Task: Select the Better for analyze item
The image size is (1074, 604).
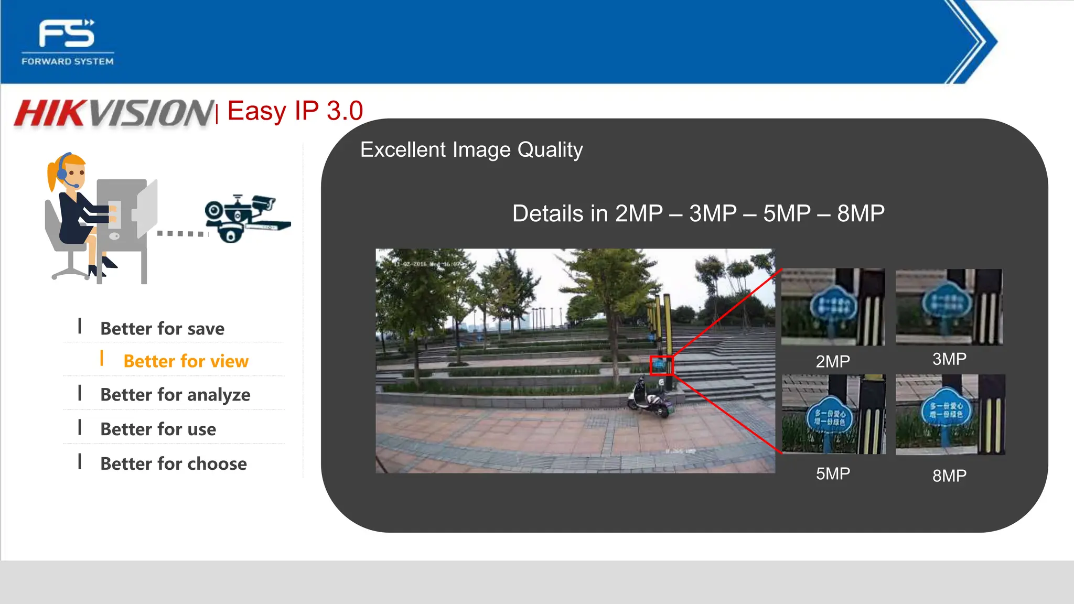Action: [175, 394]
